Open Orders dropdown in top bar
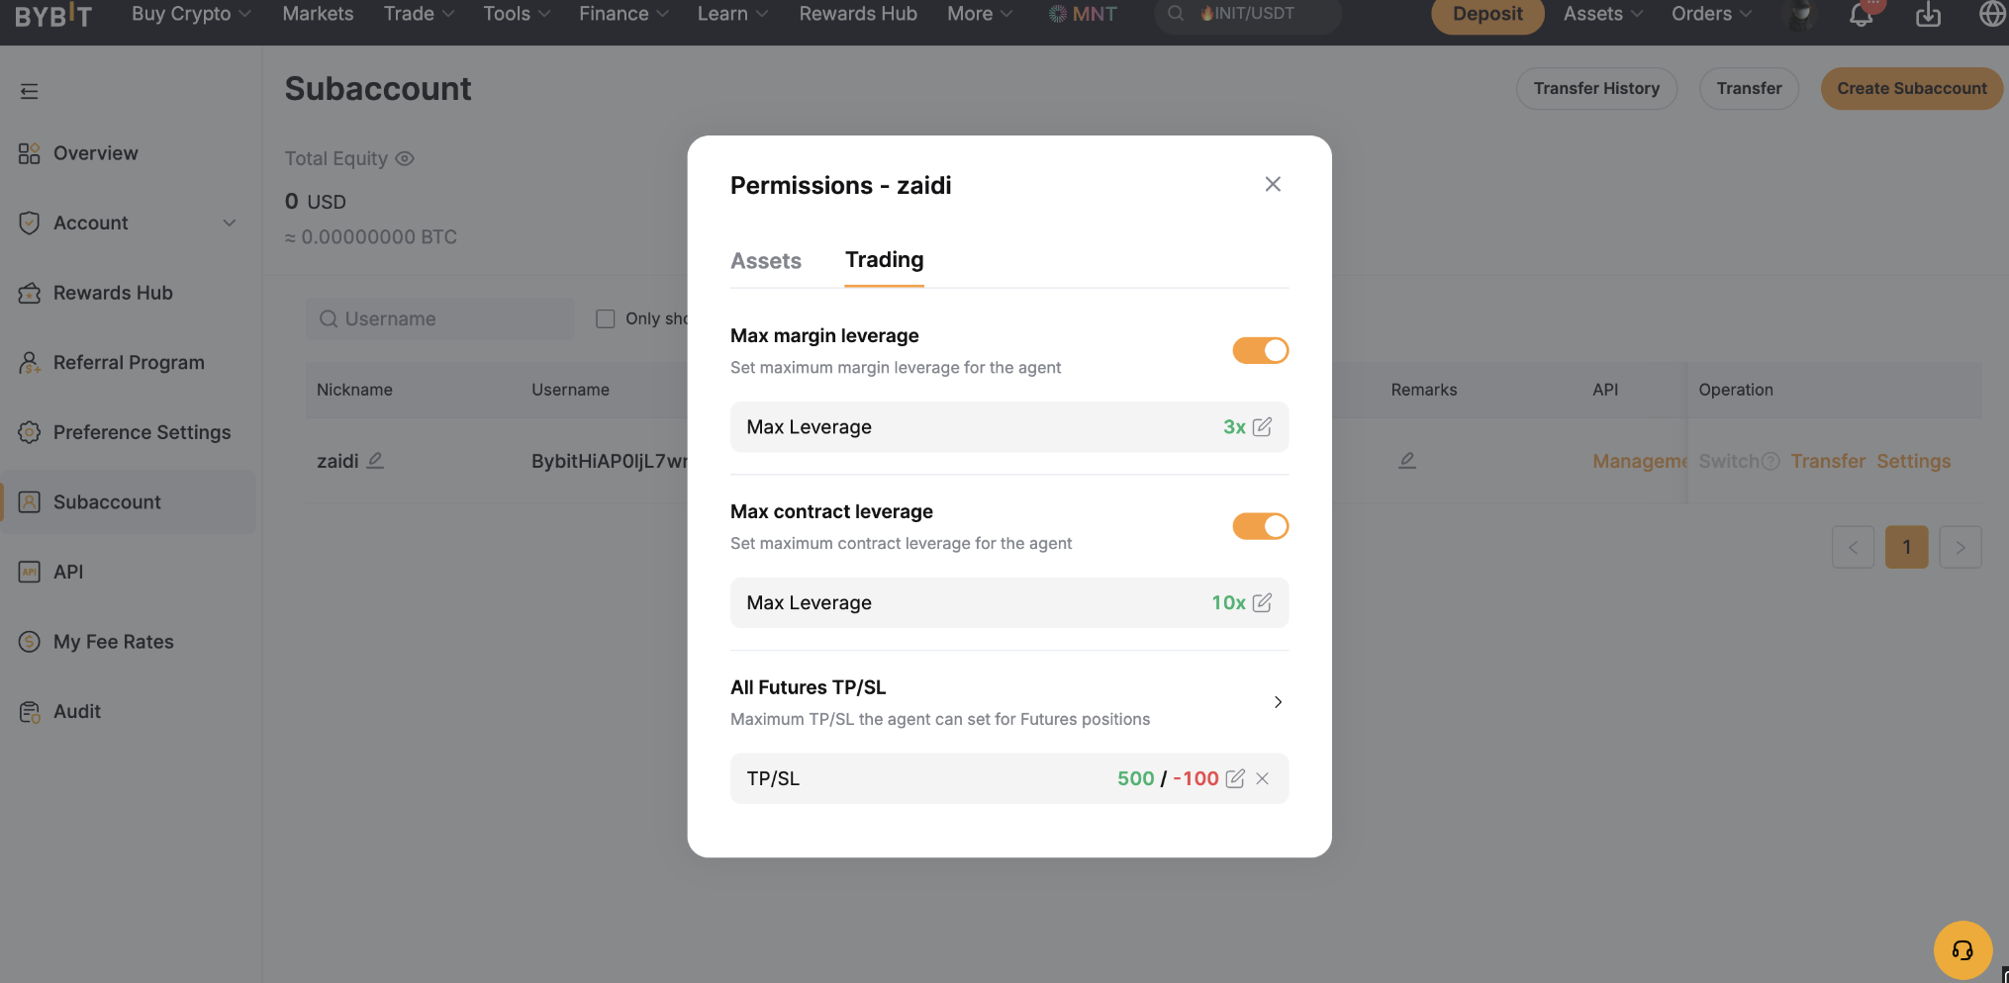Image resolution: width=2009 pixels, height=983 pixels. [1711, 14]
